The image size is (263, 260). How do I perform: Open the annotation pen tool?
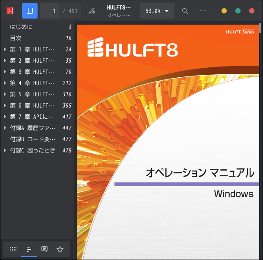92,11
